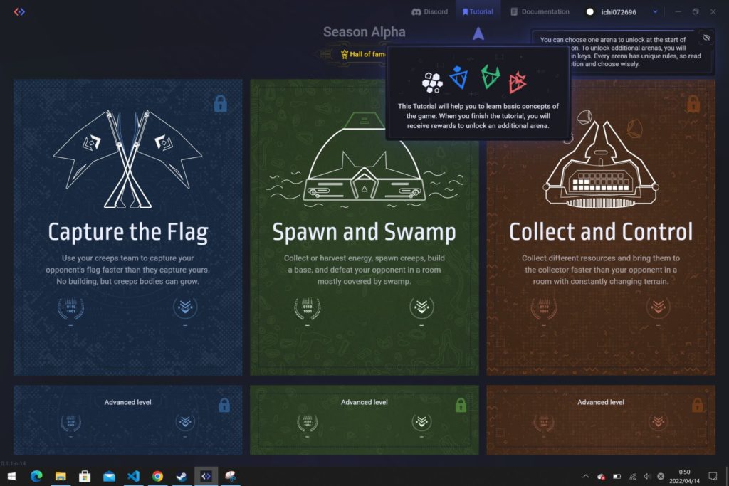Show hidden system tray icons
Image resolution: width=729 pixels, height=486 pixels.
(586, 476)
